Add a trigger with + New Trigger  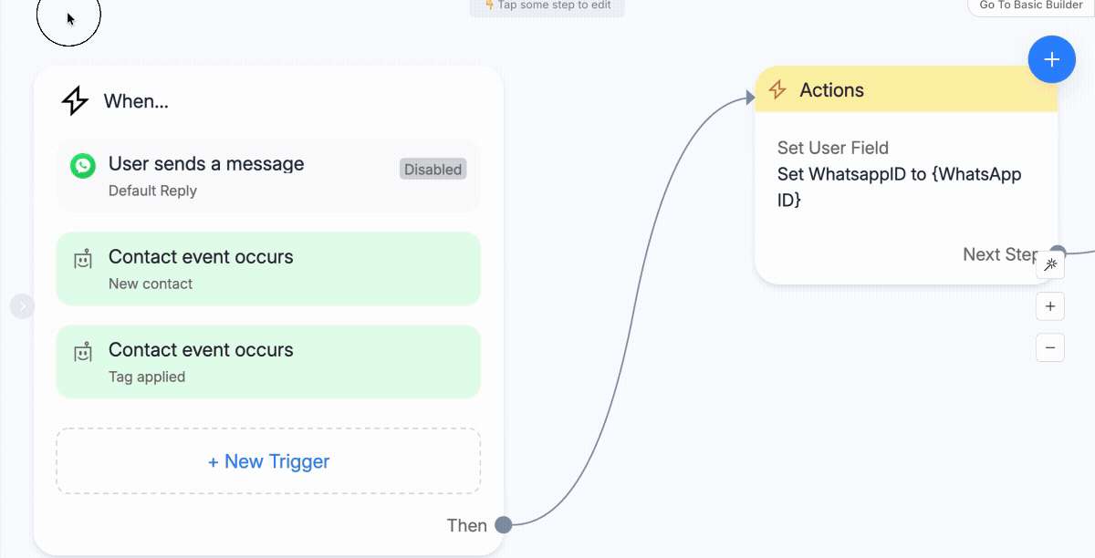click(x=268, y=461)
